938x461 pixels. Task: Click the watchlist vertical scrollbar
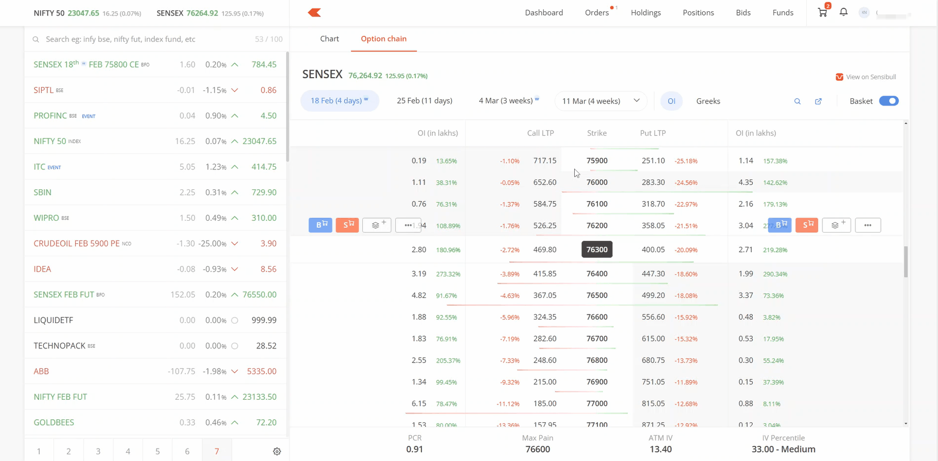287,107
